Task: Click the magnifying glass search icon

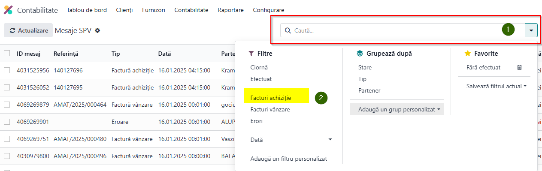Action: (x=288, y=30)
